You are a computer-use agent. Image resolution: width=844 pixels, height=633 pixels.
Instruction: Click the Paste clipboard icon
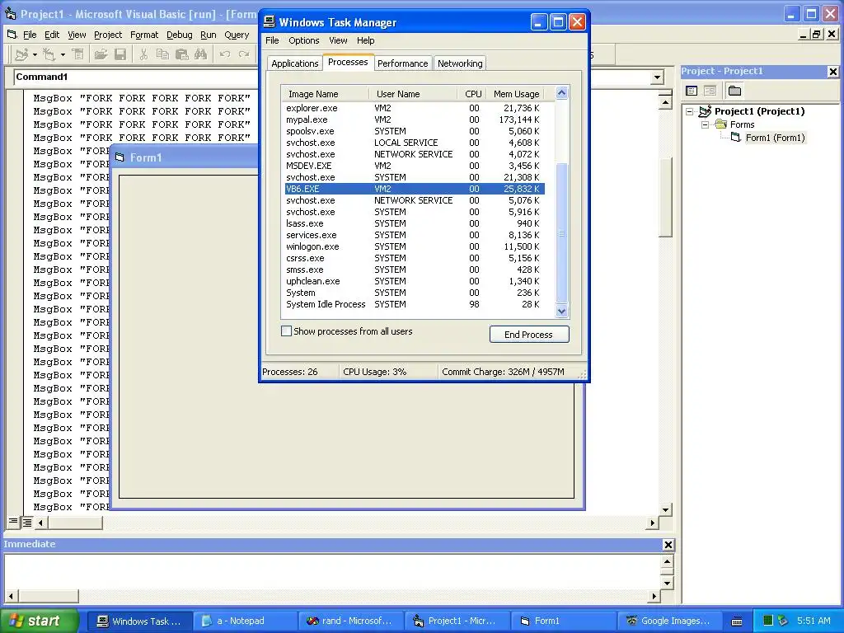click(182, 54)
